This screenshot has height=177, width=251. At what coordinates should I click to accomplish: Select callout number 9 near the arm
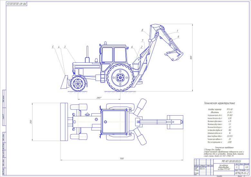point(178,37)
